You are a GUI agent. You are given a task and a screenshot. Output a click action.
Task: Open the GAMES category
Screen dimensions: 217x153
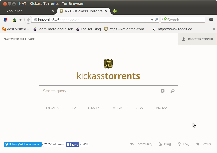[x=94, y=108]
